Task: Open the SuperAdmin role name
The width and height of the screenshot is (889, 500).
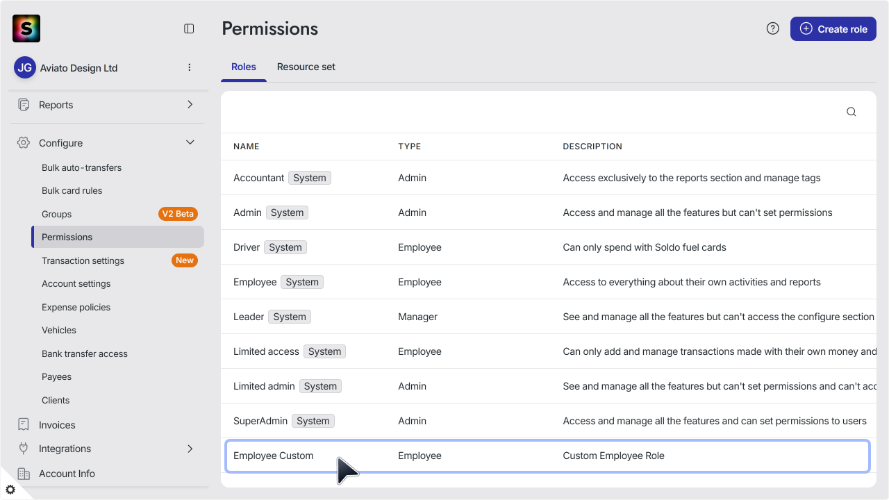Action: 260,421
